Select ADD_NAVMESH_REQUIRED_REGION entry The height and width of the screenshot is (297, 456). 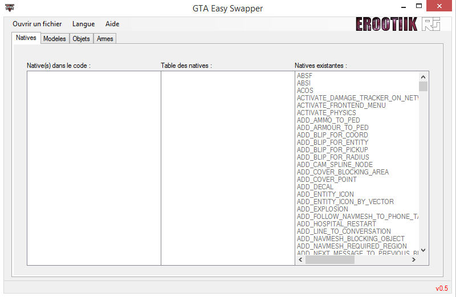(352, 246)
